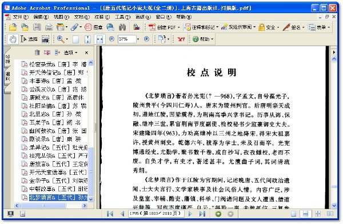This screenshot has height=224, width=343.
Task: Select the 图章 stamp tool
Action: coord(94,27)
